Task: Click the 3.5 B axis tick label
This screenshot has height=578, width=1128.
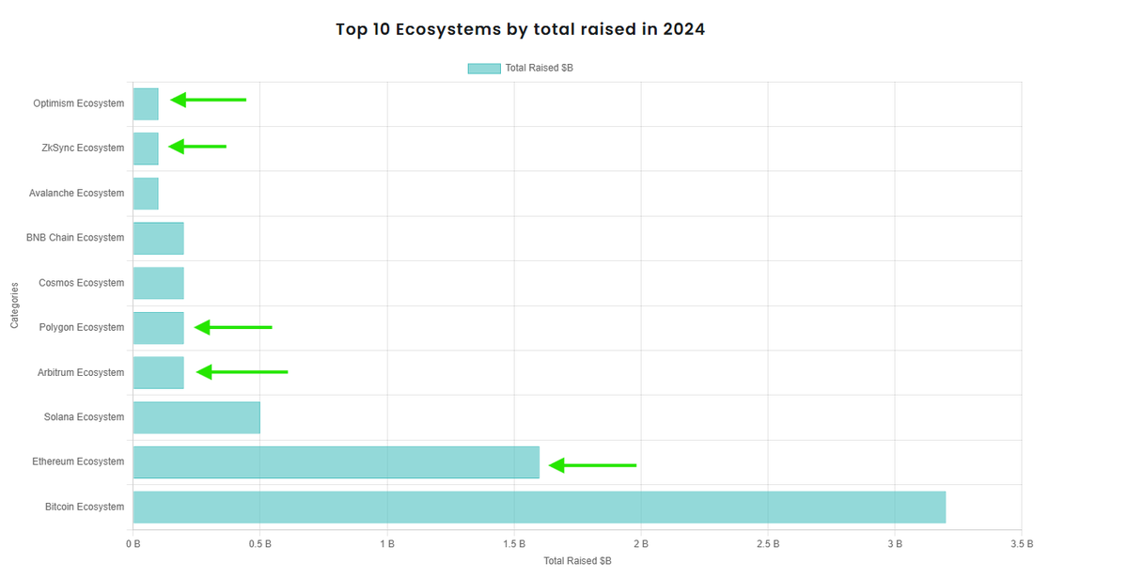Action: (x=1021, y=542)
